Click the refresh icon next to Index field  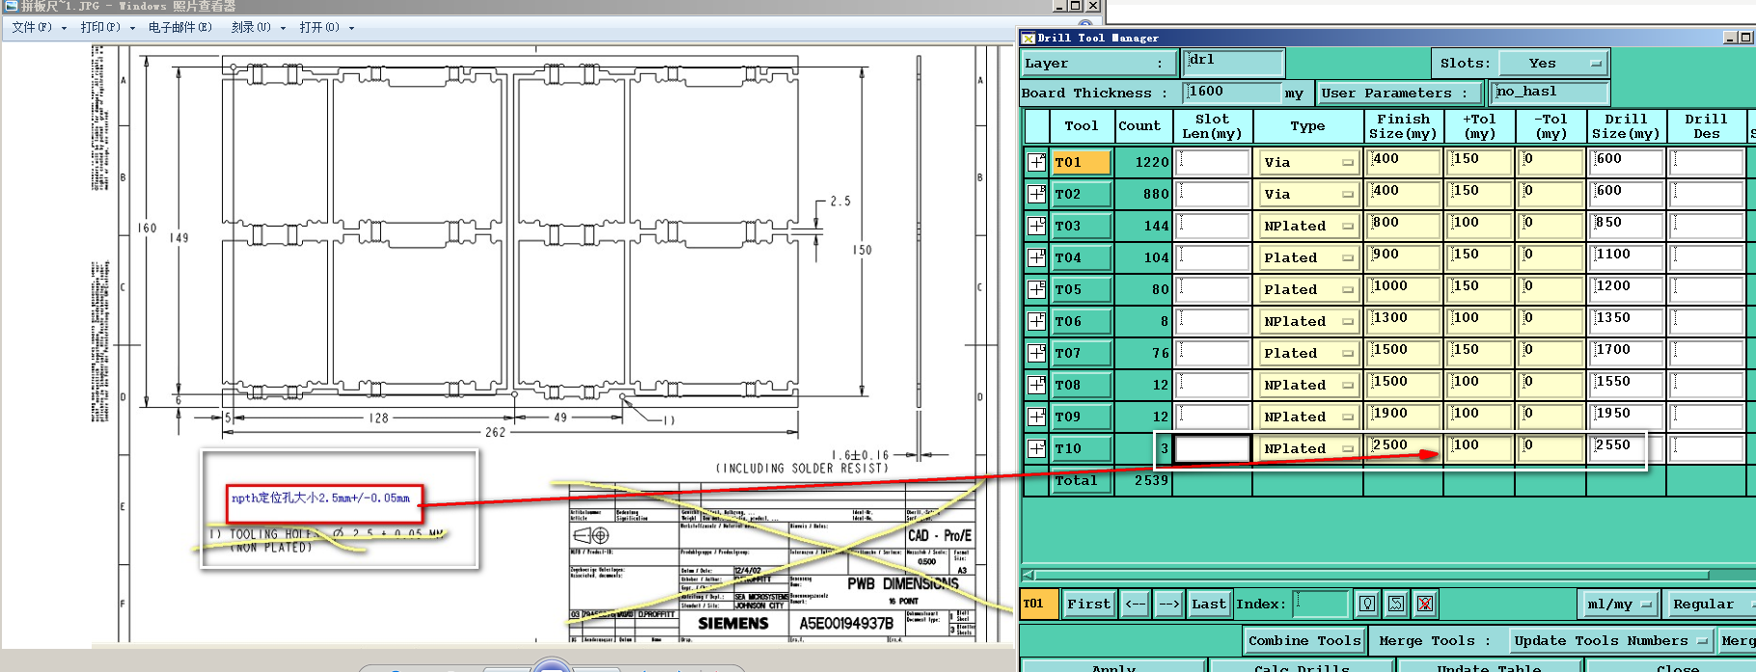coord(1396,605)
